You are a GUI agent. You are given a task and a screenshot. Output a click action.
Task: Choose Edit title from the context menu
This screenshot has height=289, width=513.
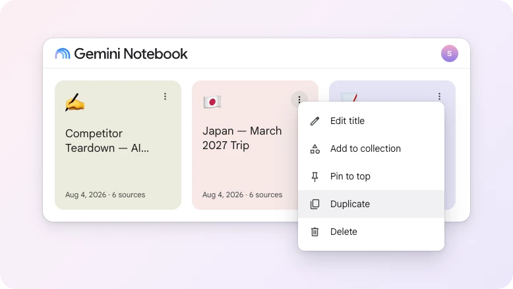[x=371, y=121]
